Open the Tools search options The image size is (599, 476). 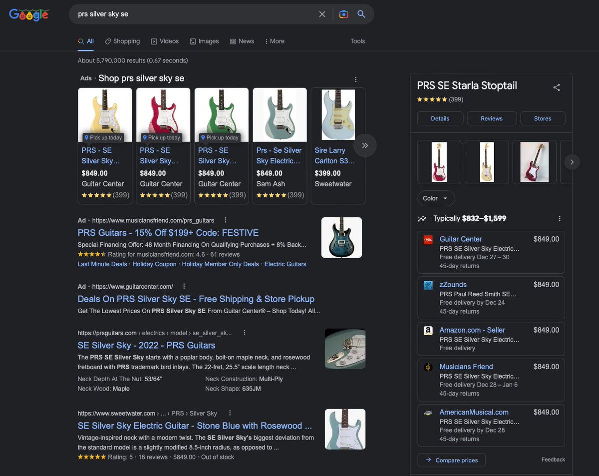pyautogui.click(x=357, y=41)
